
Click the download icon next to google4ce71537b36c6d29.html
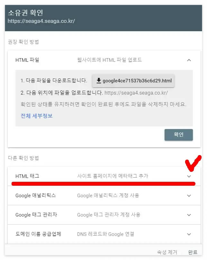pos(99,80)
